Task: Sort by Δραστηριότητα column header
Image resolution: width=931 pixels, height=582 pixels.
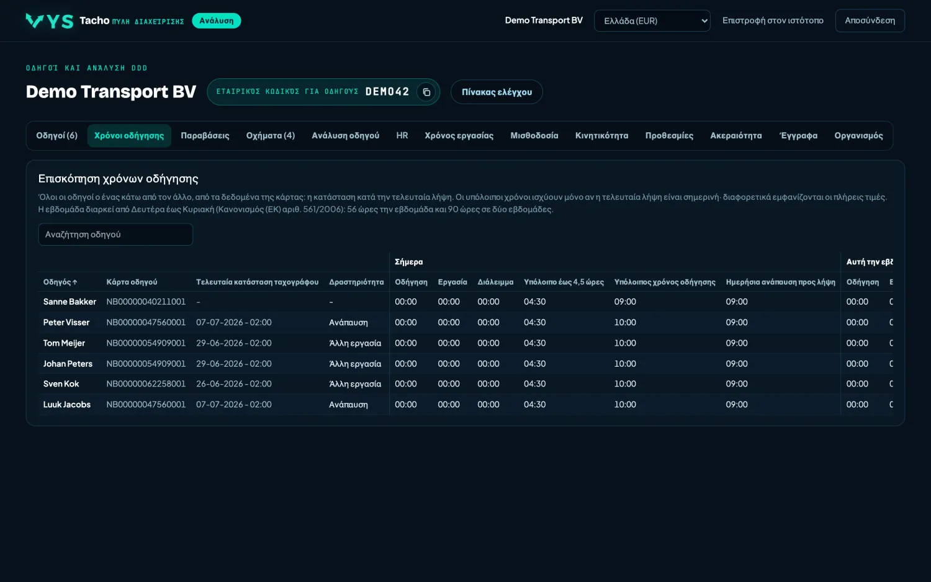Action: pyautogui.click(x=356, y=282)
